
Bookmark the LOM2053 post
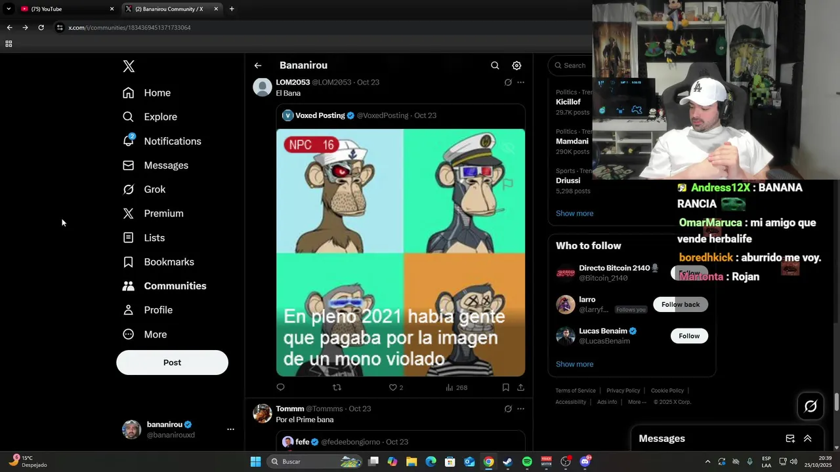505,387
